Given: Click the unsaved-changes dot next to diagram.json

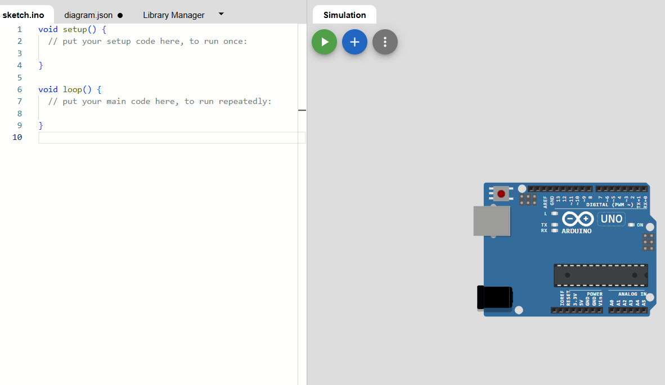Looking at the screenshot, I should click(x=120, y=15).
